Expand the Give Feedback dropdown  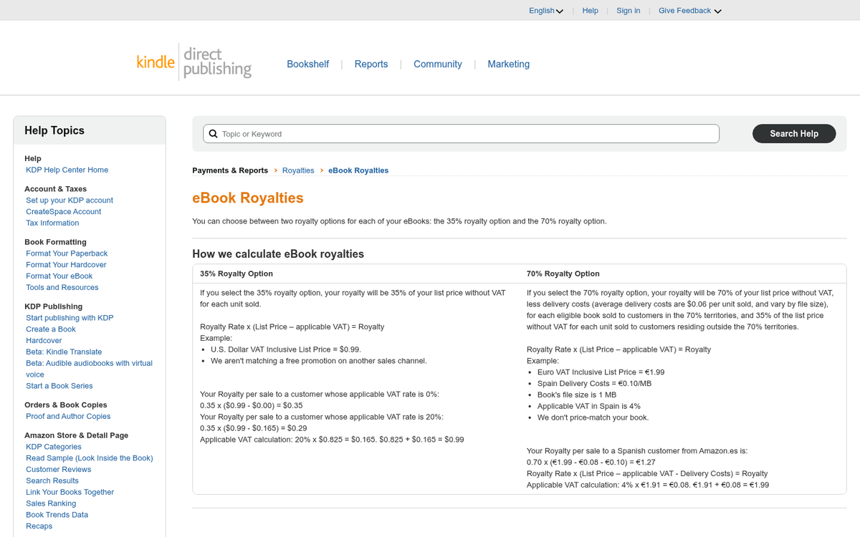click(x=689, y=10)
